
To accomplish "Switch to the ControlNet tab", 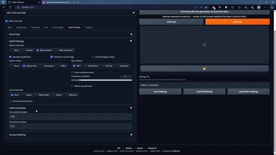I will pyautogui.click(x=58, y=28).
